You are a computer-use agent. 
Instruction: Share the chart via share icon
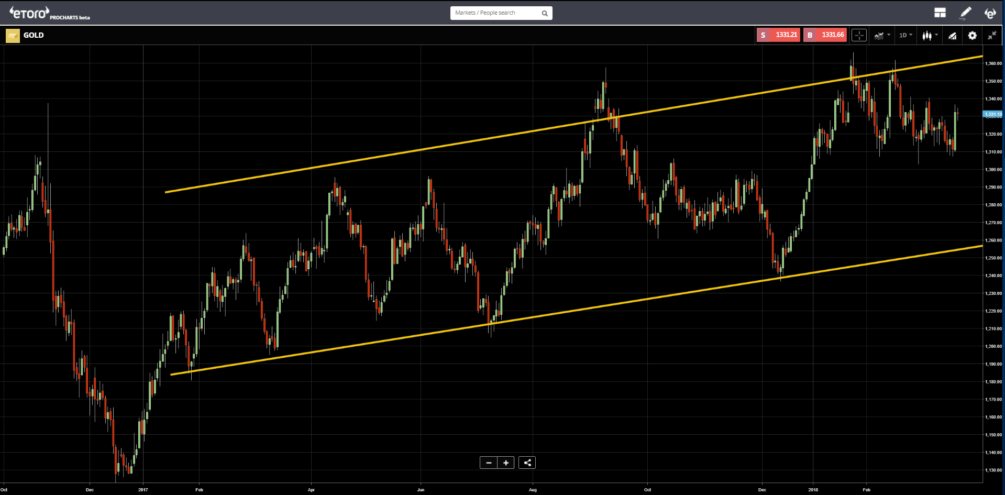tap(527, 463)
